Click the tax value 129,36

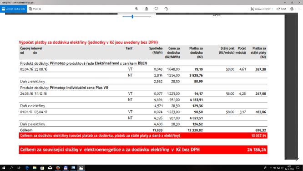coord(198,106)
